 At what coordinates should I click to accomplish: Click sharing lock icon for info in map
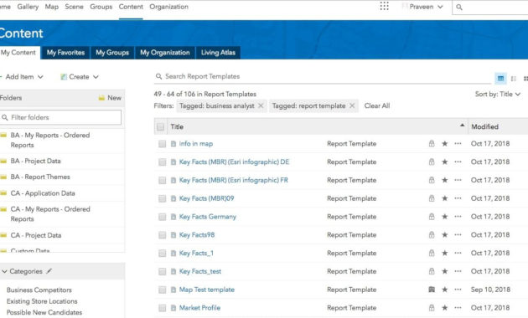(432, 144)
